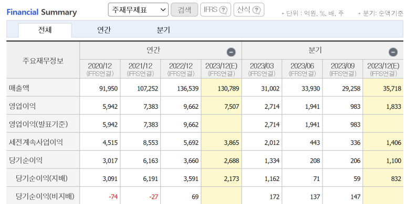Select quarterly net income 1,334
Viewport: 406px width, 204px height.
click(x=272, y=161)
